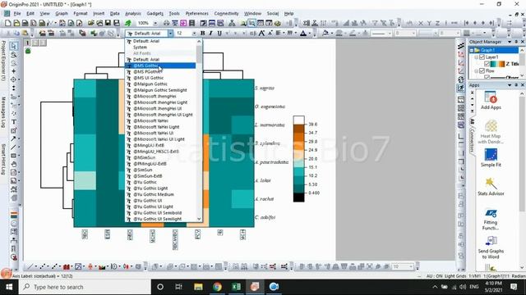
Task: Click the font color A icon
Action: (x=303, y=33)
